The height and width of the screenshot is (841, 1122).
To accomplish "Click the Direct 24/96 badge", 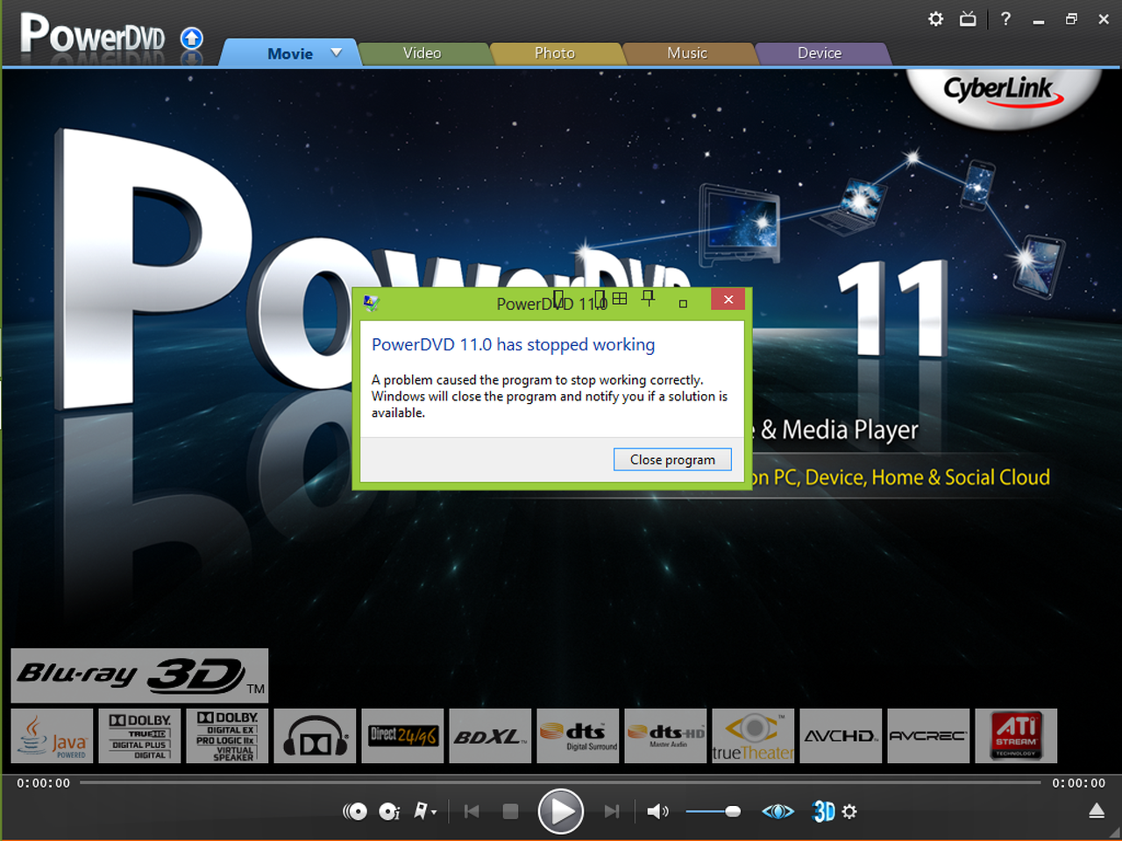I will pyautogui.click(x=402, y=736).
